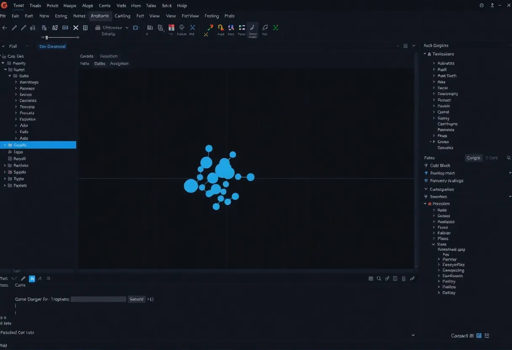Open the Help menu
The height and width of the screenshot is (350, 512).
[x=182, y=5]
